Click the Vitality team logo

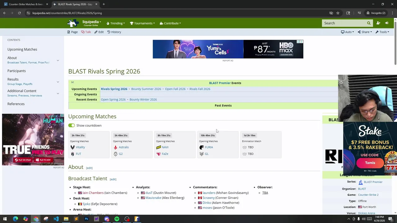[73, 147]
